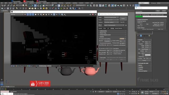Toggle Use Embree for motion blur
The width and height of the screenshot is (169, 95).
(113, 50)
